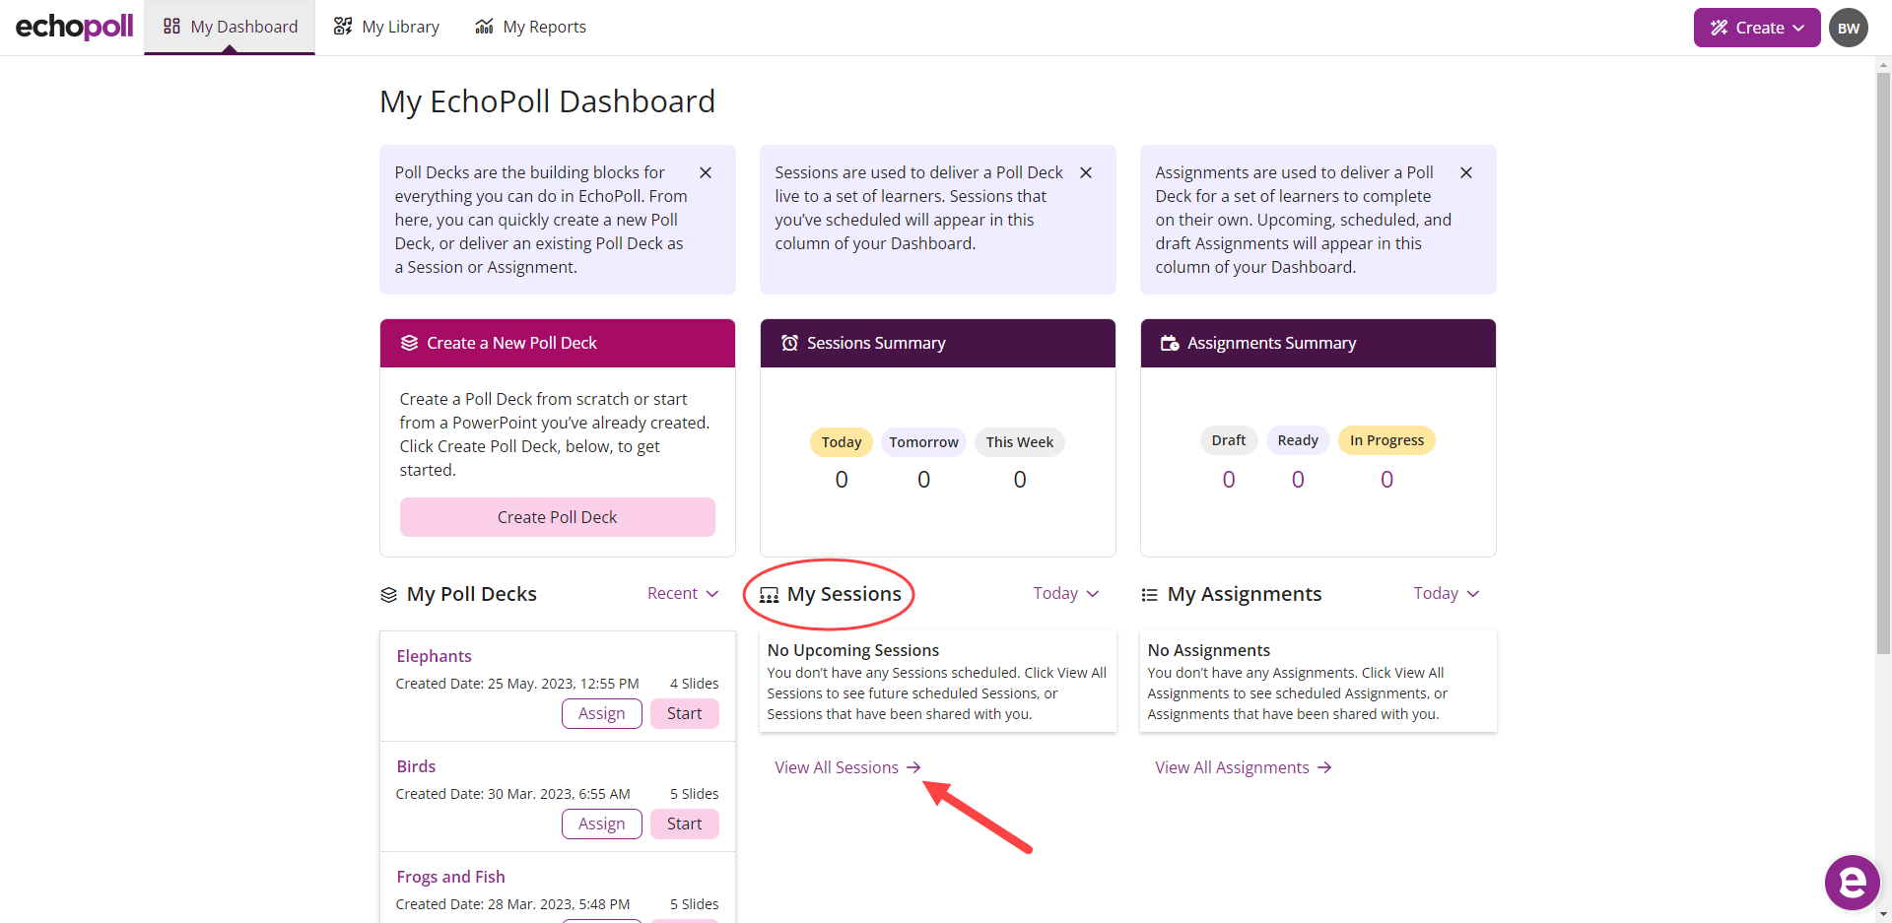
Task: Click the My Library icon
Action: (x=343, y=27)
